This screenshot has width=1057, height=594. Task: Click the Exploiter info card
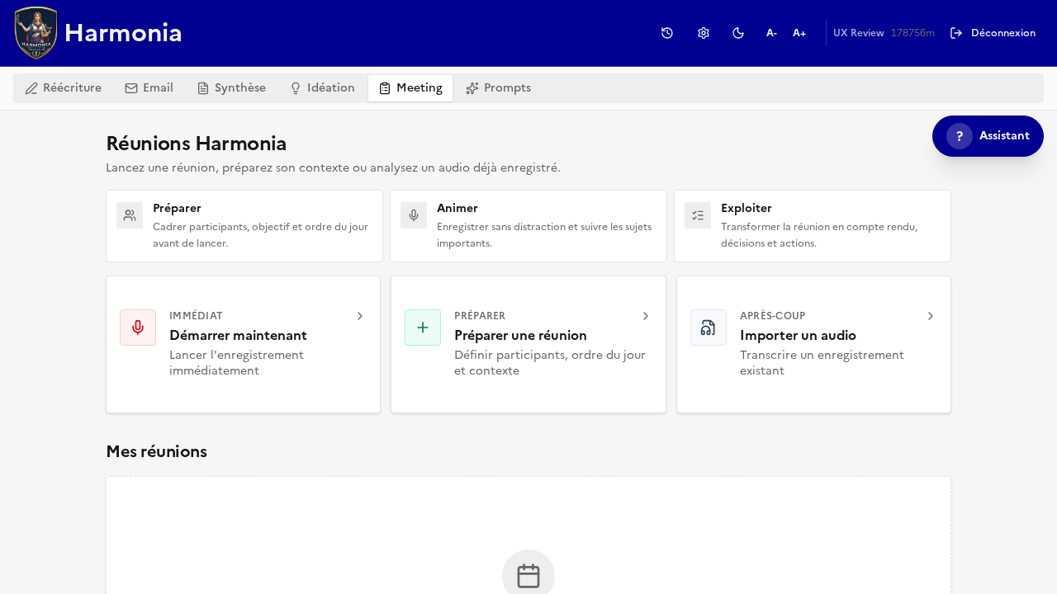tap(813, 226)
